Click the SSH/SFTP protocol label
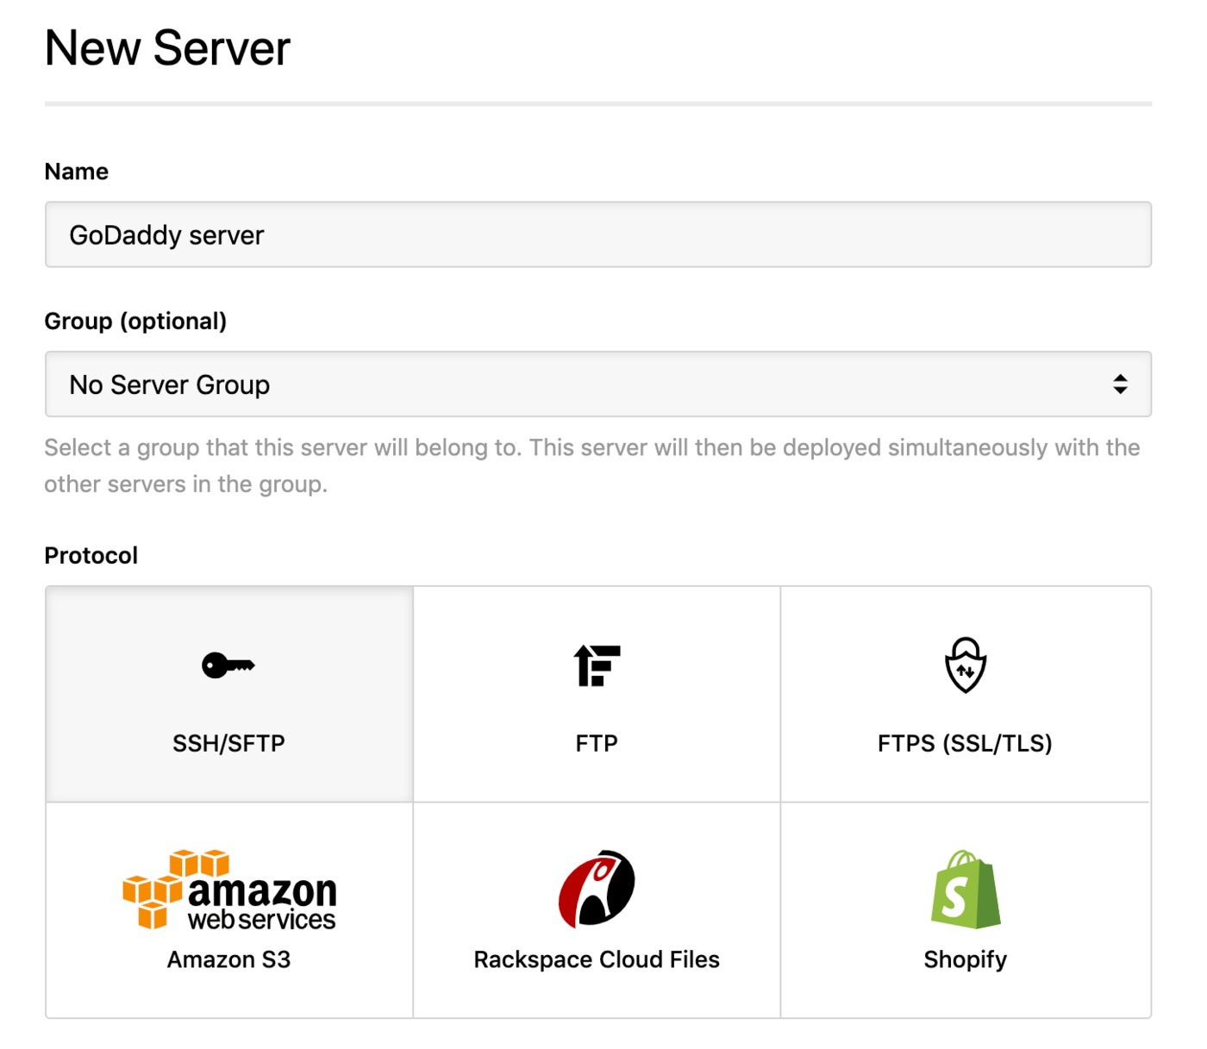Viewport: 1207px width, 1049px height. tap(228, 743)
